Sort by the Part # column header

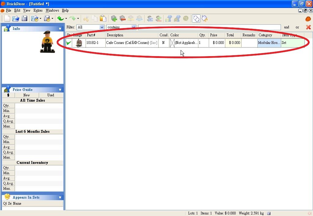pos(95,35)
